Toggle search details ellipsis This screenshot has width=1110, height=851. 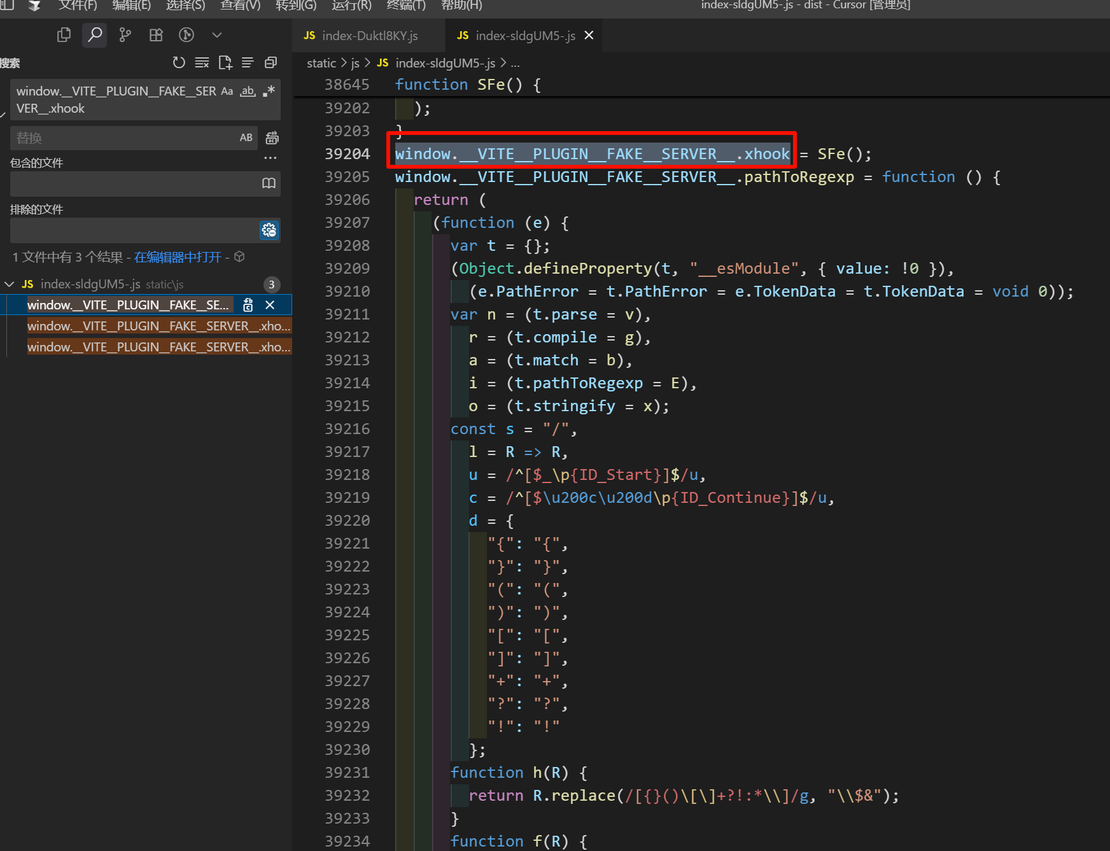[x=270, y=157]
